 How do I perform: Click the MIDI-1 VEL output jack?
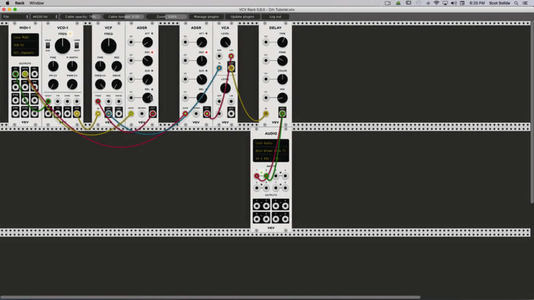pyautogui.click(x=34, y=74)
